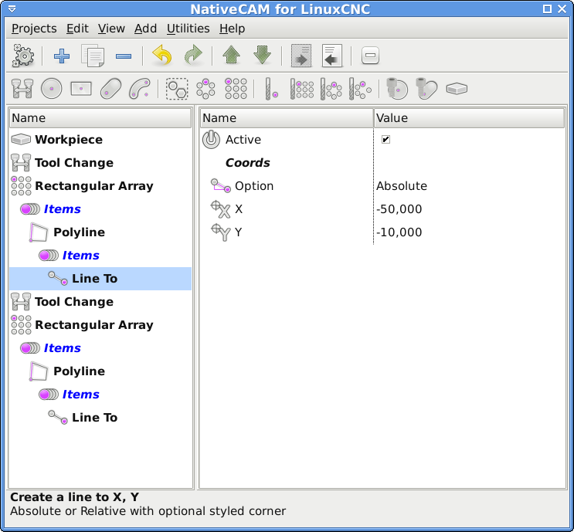The width and height of the screenshot is (574, 532).
Task: Click the Coords group heading
Action: pyautogui.click(x=248, y=163)
